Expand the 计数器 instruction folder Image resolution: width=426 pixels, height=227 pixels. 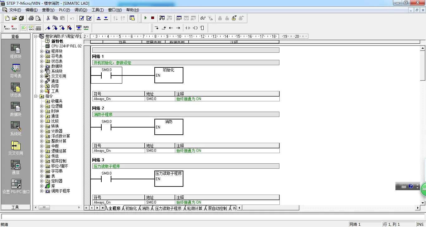[x=42, y=131]
